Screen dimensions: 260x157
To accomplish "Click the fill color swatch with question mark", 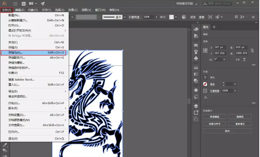I will 205,77.
